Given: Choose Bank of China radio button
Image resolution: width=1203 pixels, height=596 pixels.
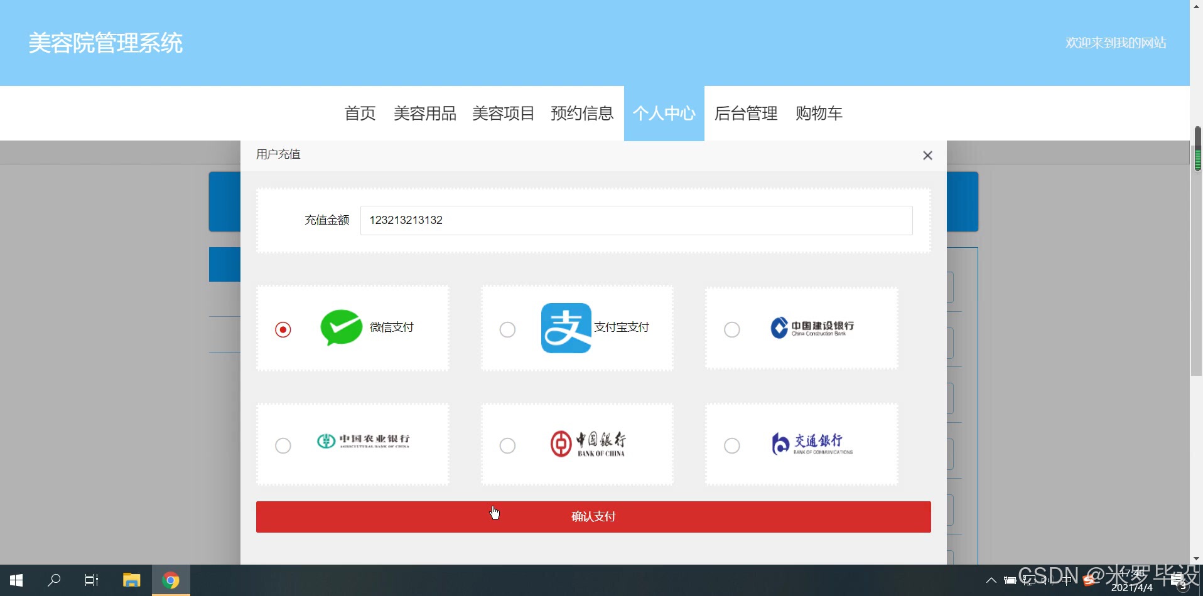Looking at the screenshot, I should tap(507, 445).
